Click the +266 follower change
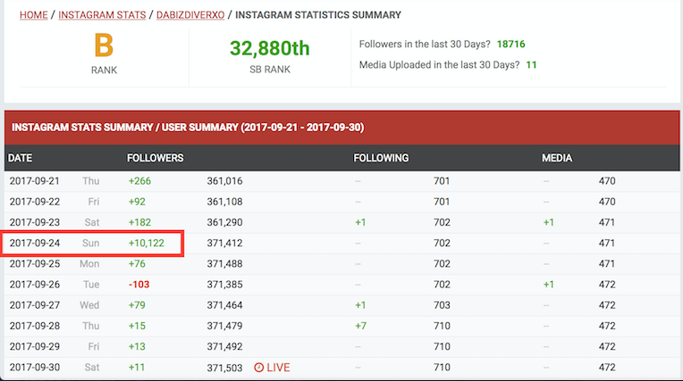The image size is (683, 381). [x=139, y=181]
